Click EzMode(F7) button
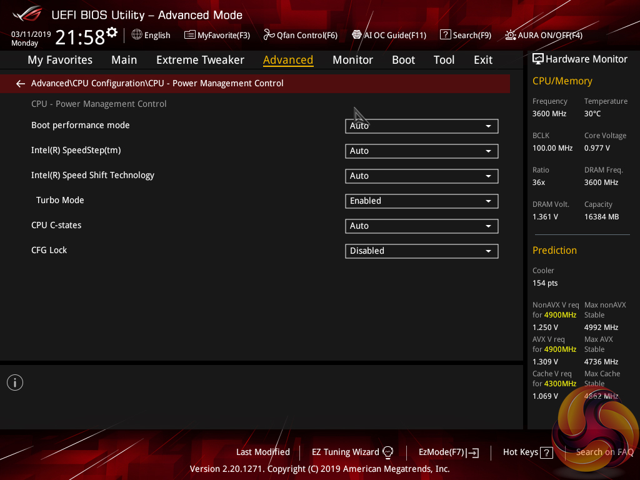 [x=449, y=452]
